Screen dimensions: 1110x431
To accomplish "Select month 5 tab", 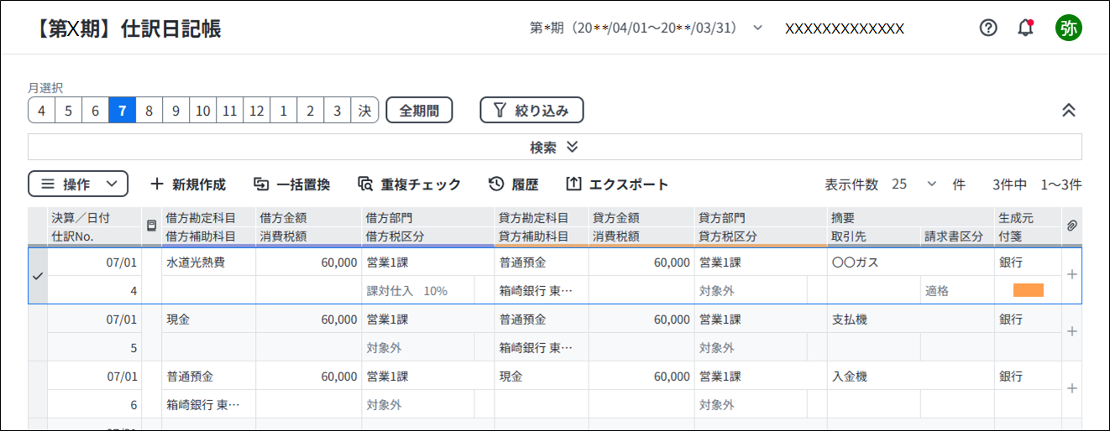I will click(68, 110).
